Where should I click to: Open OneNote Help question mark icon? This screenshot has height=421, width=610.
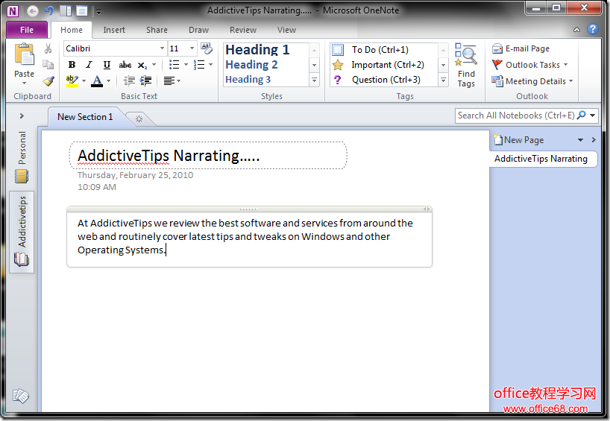[593, 30]
